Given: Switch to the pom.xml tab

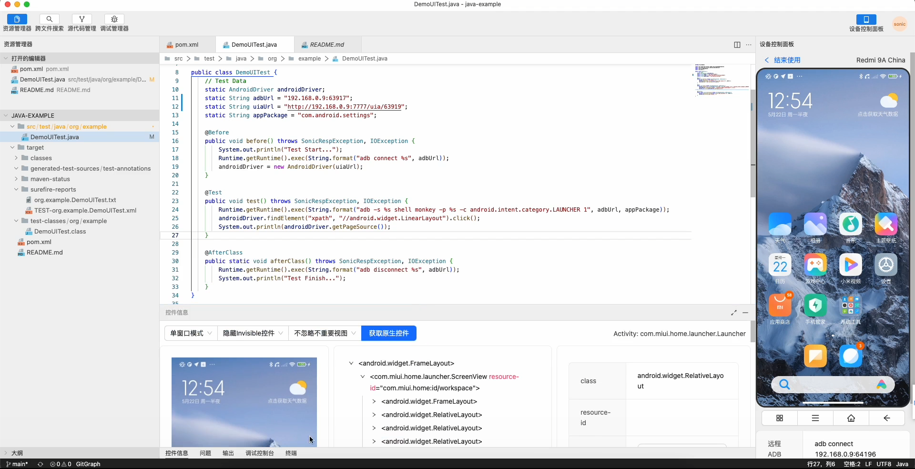Looking at the screenshot, I should point(187,45).
